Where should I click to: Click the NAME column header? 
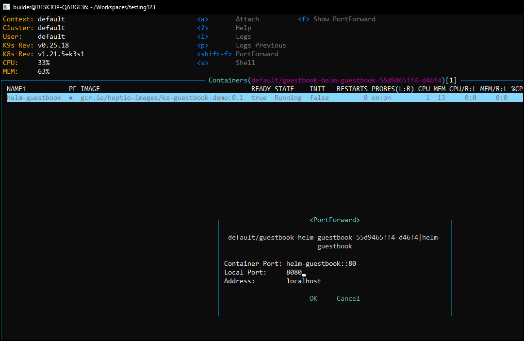[x=16, y=89]
